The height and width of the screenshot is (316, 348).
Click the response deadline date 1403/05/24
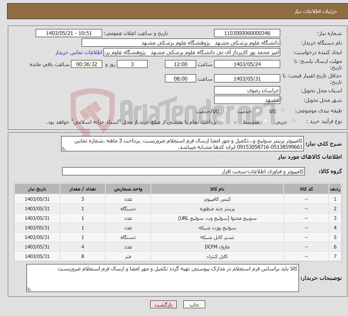point(247,64)
